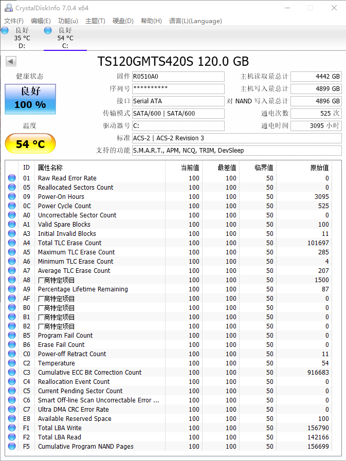Click the firmware field R0510A0
This screenshot has height=461, width=346.
point(178,77)
